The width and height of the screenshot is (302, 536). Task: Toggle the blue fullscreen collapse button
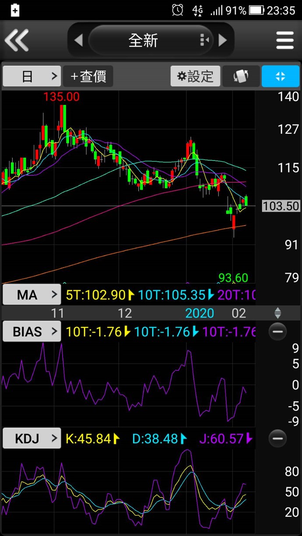281,77
